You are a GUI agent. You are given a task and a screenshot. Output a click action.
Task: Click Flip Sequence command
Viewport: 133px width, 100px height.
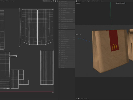[x=67, y=61]
